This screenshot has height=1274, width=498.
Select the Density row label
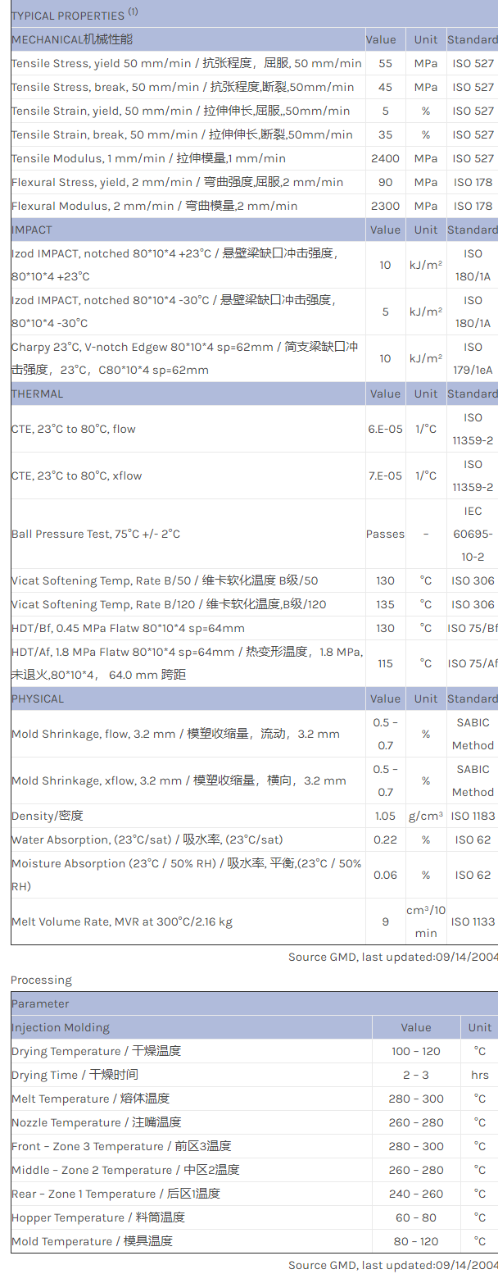point(48,816)
